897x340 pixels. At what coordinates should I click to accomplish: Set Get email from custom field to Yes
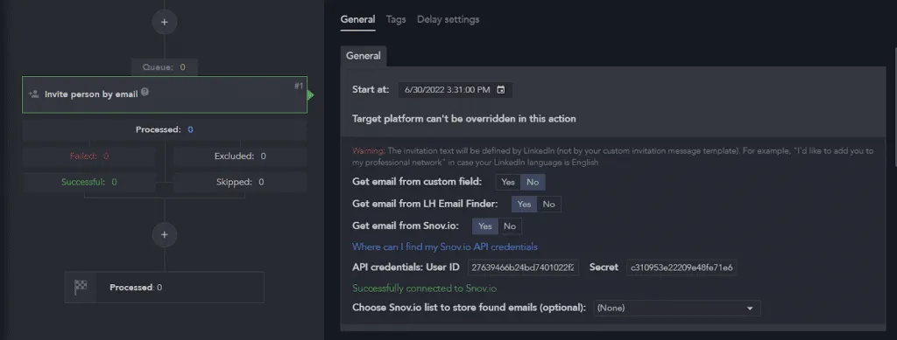[x=507, y=182]
